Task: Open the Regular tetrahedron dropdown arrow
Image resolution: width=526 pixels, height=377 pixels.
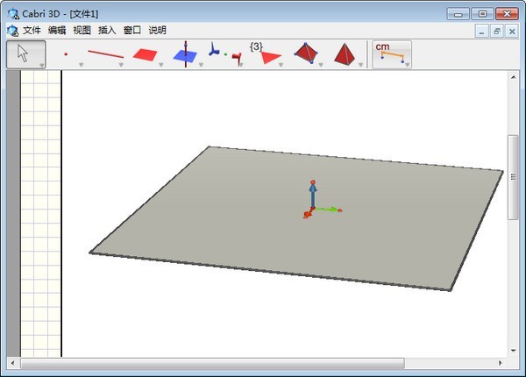Action: coord(360,65)
